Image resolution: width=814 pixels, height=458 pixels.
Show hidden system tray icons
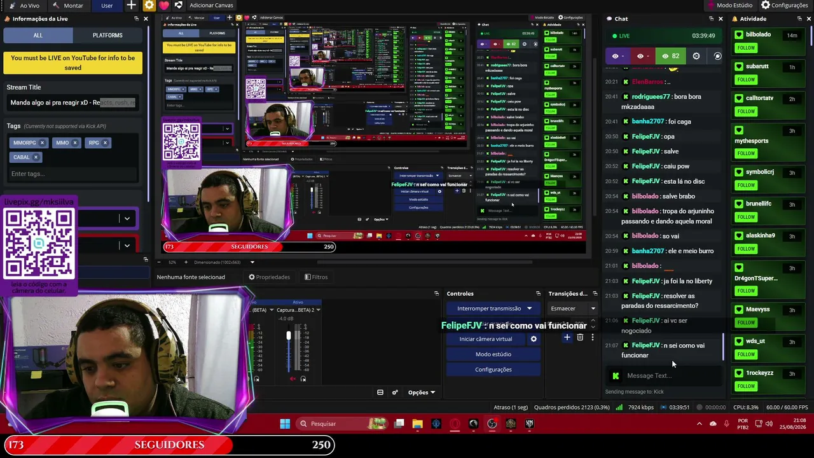tap(700, 424)
